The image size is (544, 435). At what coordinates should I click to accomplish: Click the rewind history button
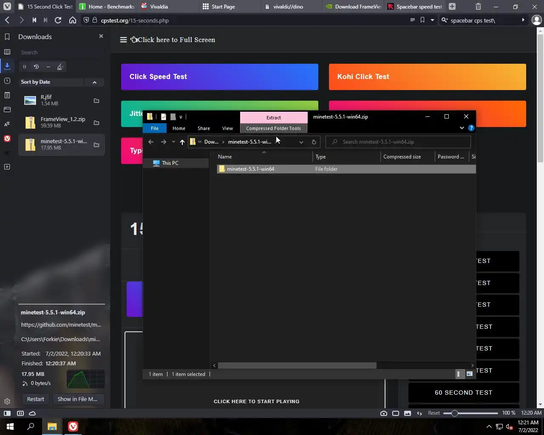coord(34,20)
